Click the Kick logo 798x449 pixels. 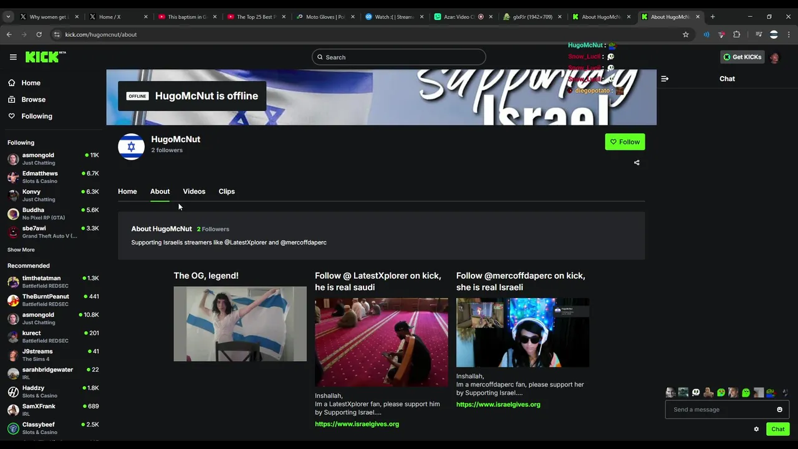[x=46, y=57]
